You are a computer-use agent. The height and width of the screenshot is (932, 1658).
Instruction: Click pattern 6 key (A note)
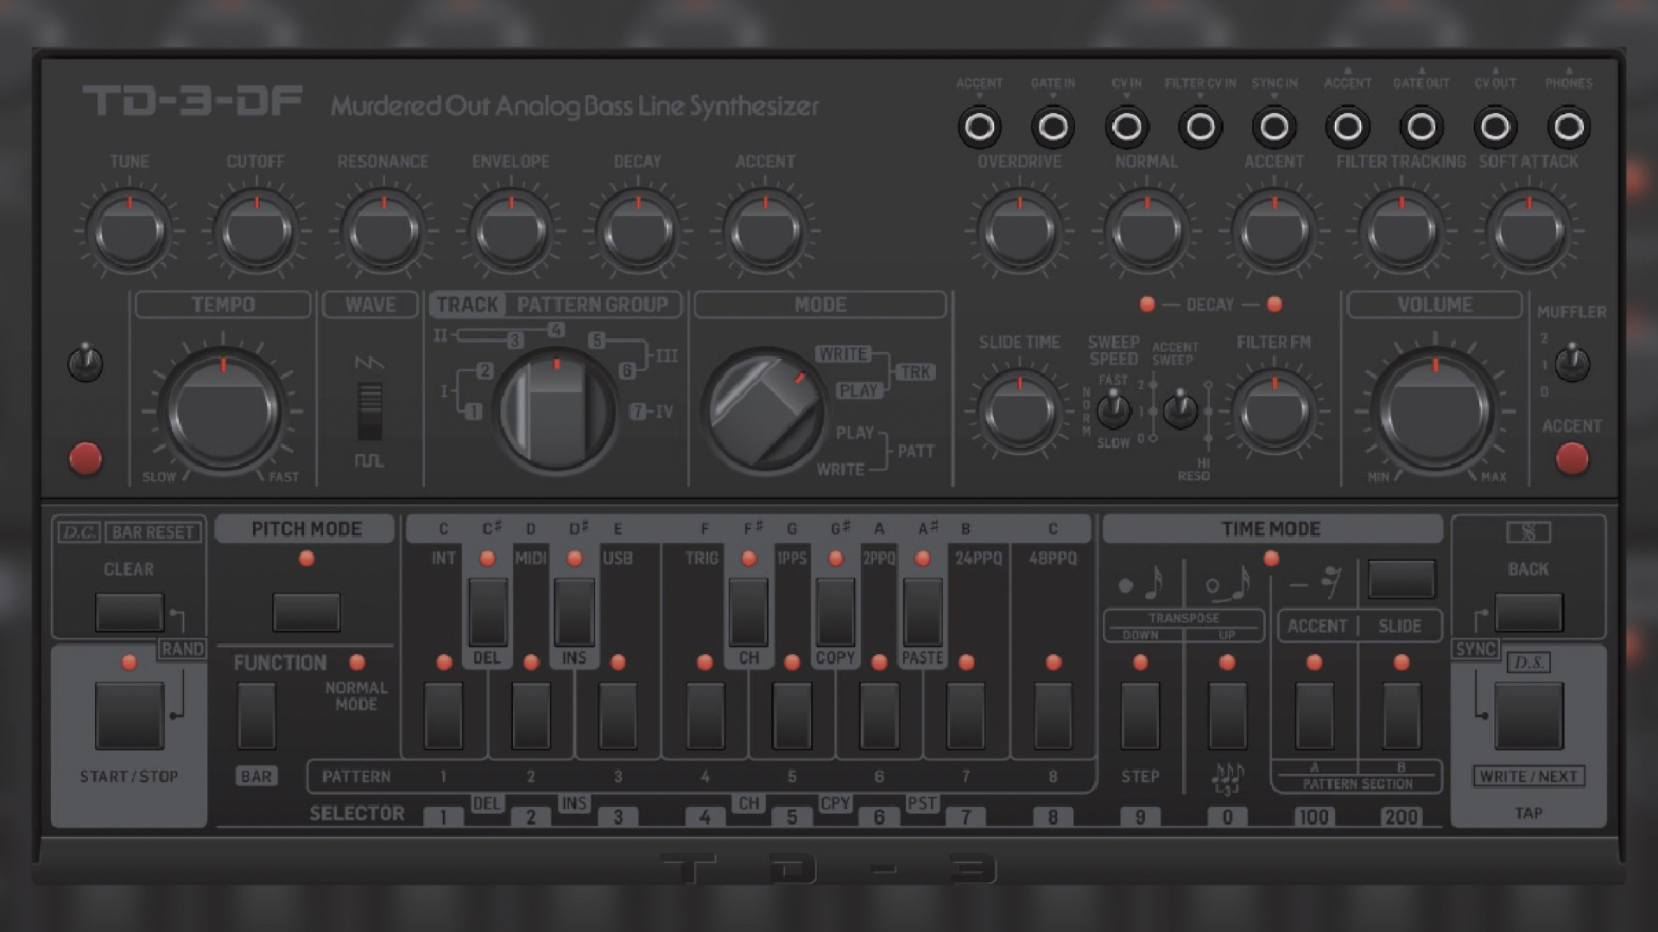(879, 715)
